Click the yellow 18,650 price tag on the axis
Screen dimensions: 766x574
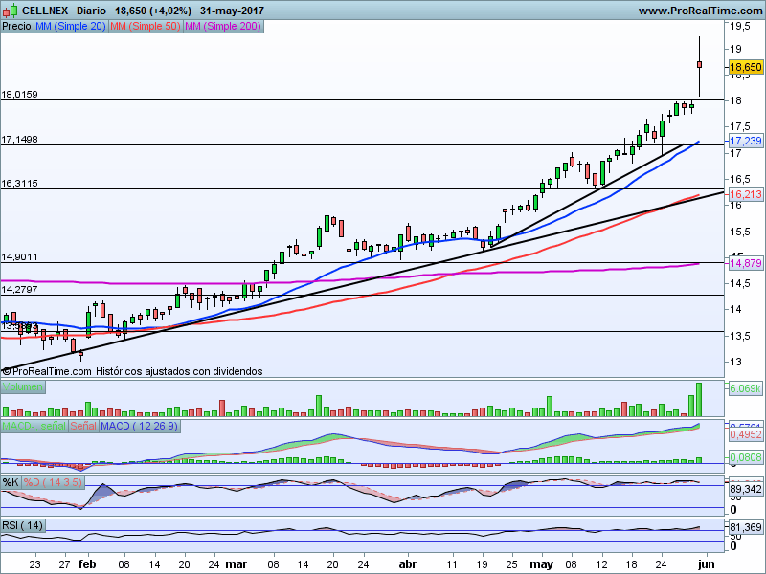[746, 67]
